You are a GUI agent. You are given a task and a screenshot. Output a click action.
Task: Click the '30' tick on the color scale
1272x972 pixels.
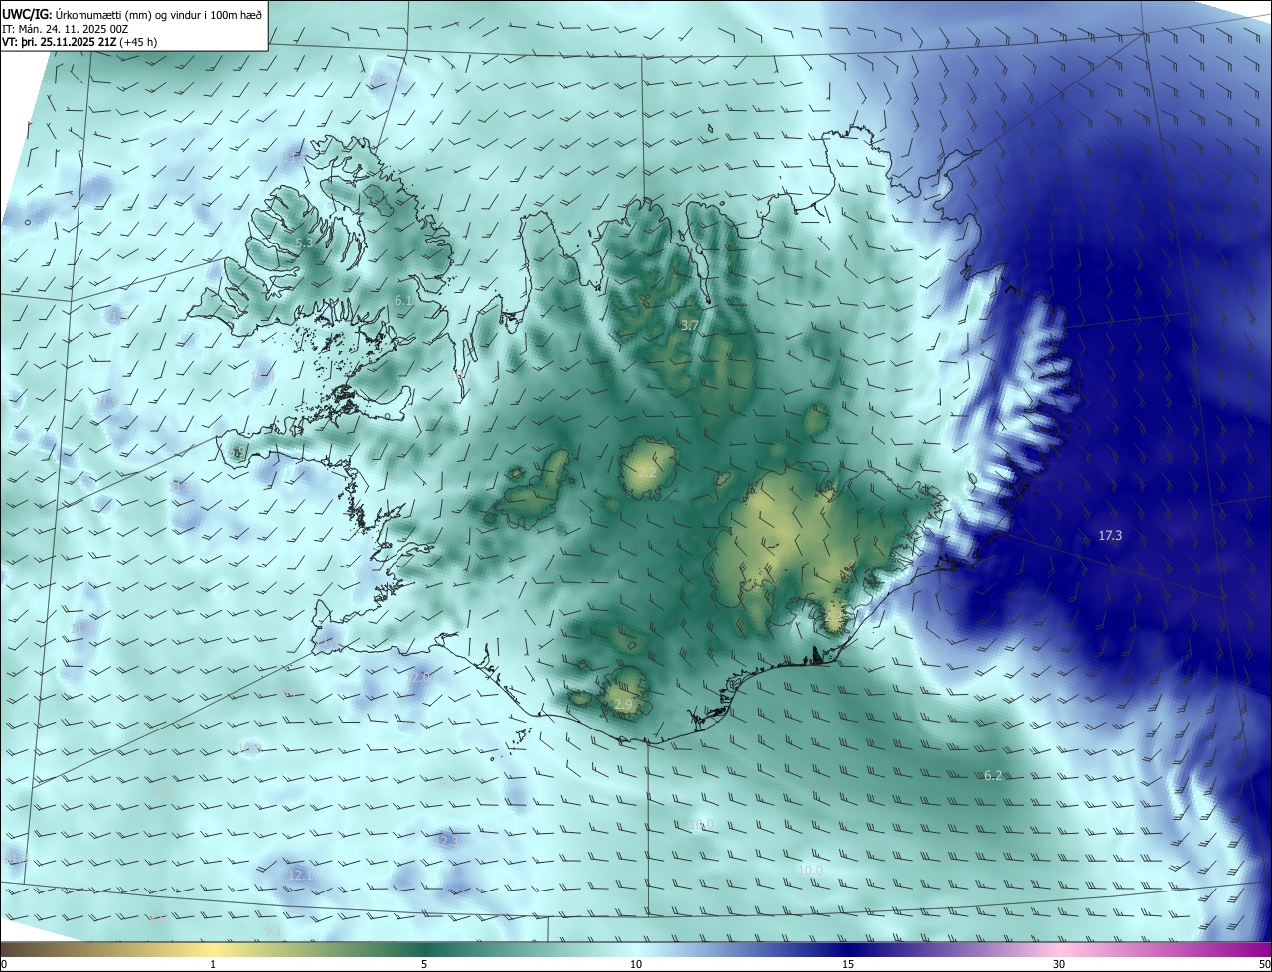pos(1059,965)
